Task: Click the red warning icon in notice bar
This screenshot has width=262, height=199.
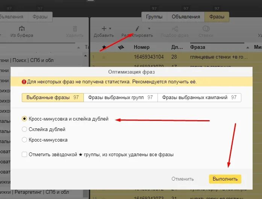Action: [24, 82]
